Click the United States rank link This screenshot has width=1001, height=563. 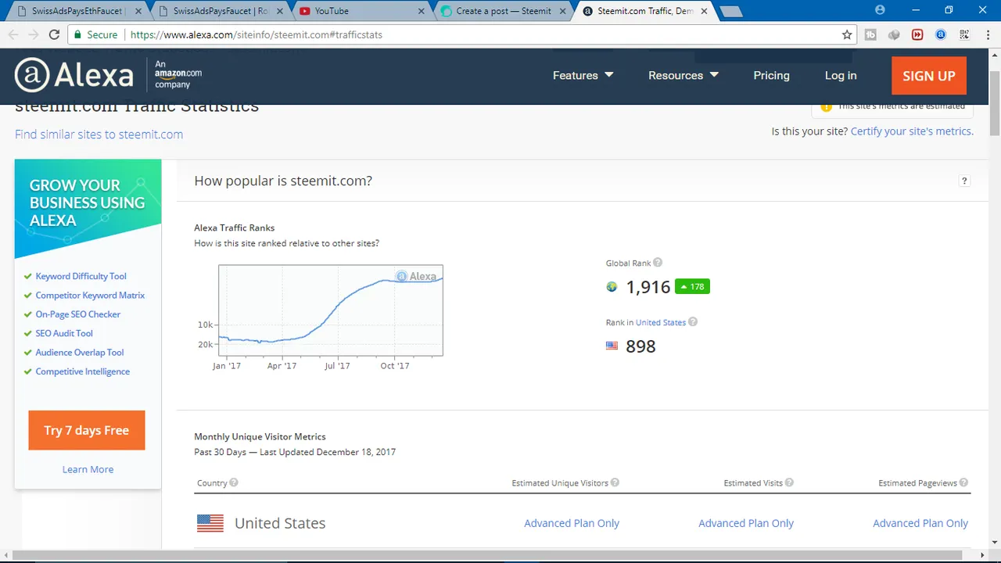click(660, 322)
